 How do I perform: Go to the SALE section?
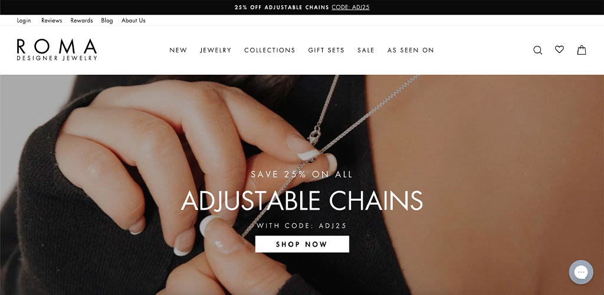coord(366,51)
